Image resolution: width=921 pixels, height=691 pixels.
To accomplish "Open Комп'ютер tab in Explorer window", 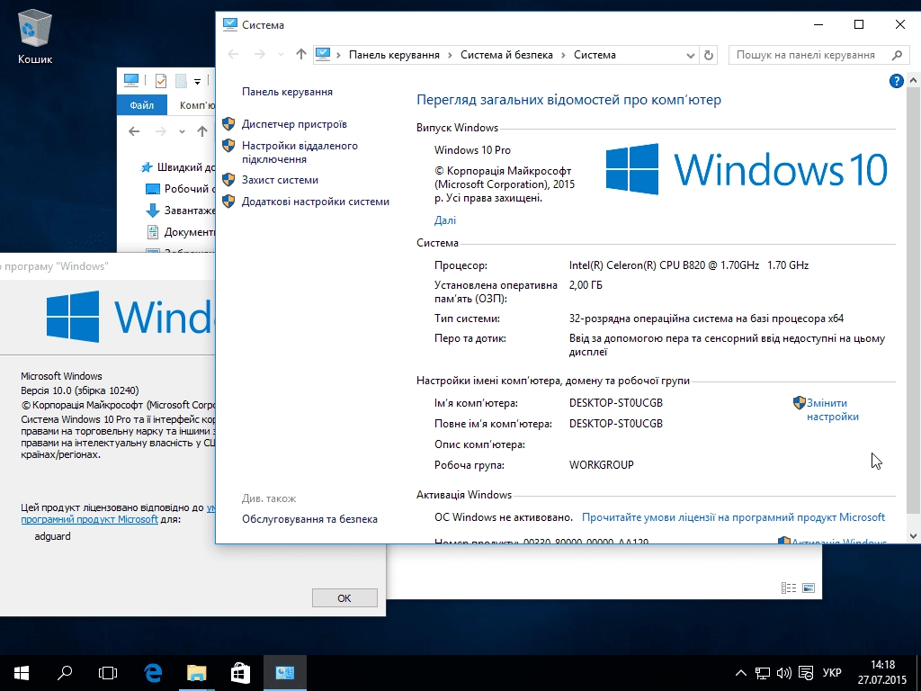I will pyautogui.click(x=197, y=105).
